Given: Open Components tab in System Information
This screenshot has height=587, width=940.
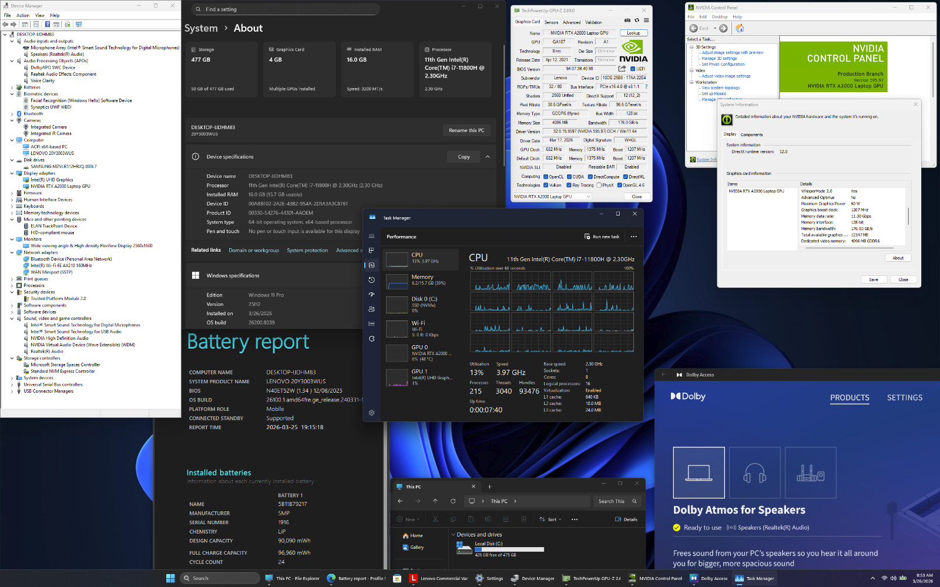Looking at the screenshot, I should pyautogui.click(x=751, y=134).
